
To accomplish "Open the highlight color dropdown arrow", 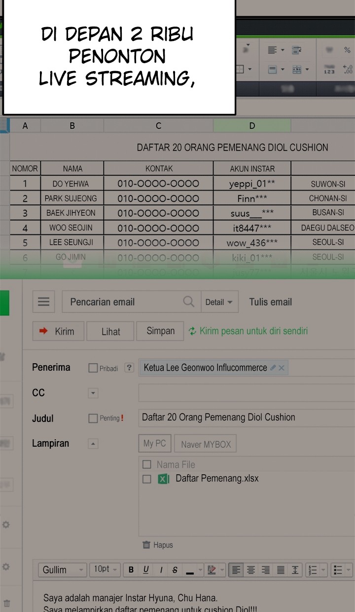I will click(x=222, y=570).
